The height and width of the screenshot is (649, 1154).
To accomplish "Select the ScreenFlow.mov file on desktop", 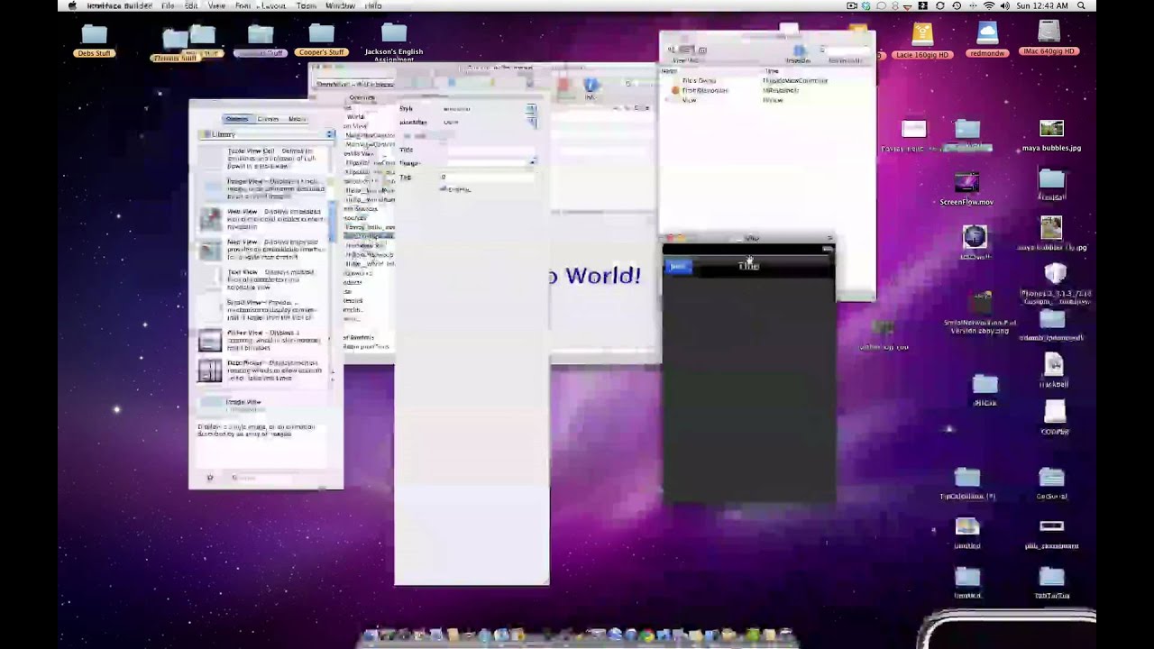I will (966, 184).
